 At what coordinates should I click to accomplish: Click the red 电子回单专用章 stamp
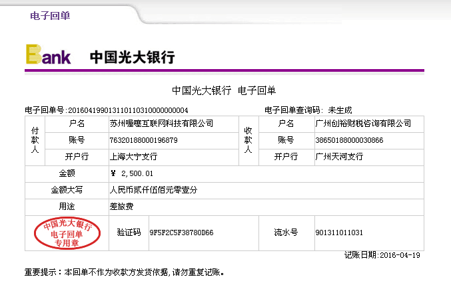click(67, 233)
